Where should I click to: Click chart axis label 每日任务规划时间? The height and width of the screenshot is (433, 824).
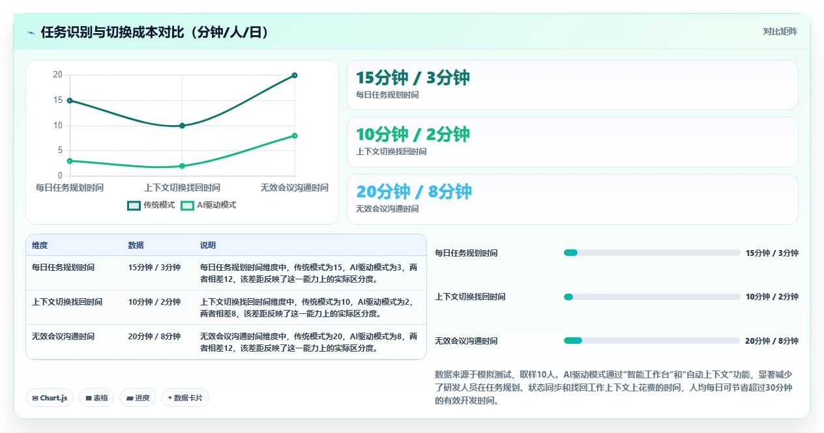click(69, 188)
